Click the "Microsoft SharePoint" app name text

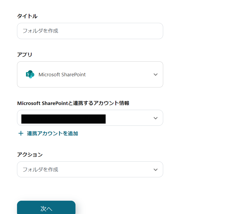pyautogui.click(x=62, y=75)
